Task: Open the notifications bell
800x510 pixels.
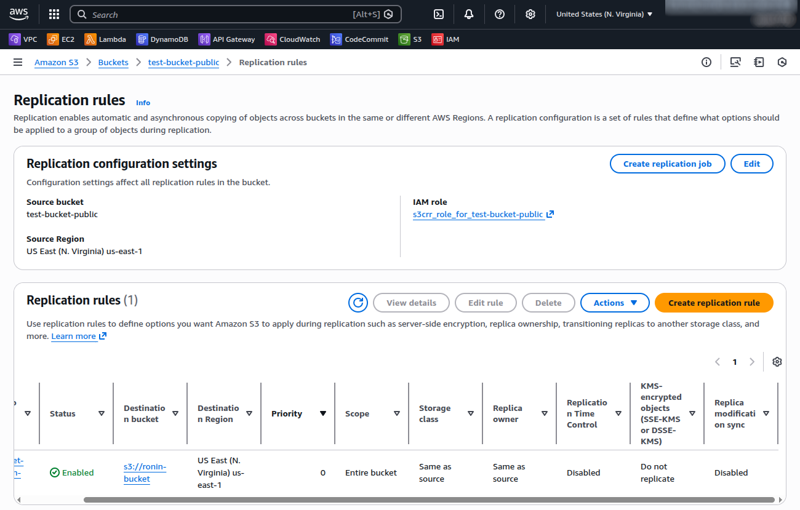Action: pos(470,14)
